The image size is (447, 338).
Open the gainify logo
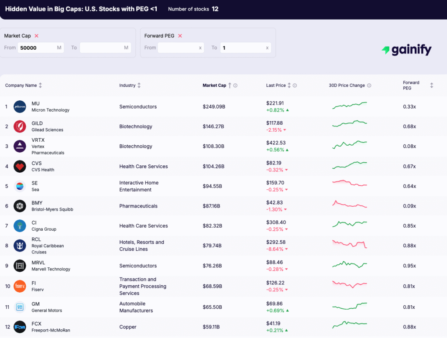pyautogui.click(x=406, y=50)
